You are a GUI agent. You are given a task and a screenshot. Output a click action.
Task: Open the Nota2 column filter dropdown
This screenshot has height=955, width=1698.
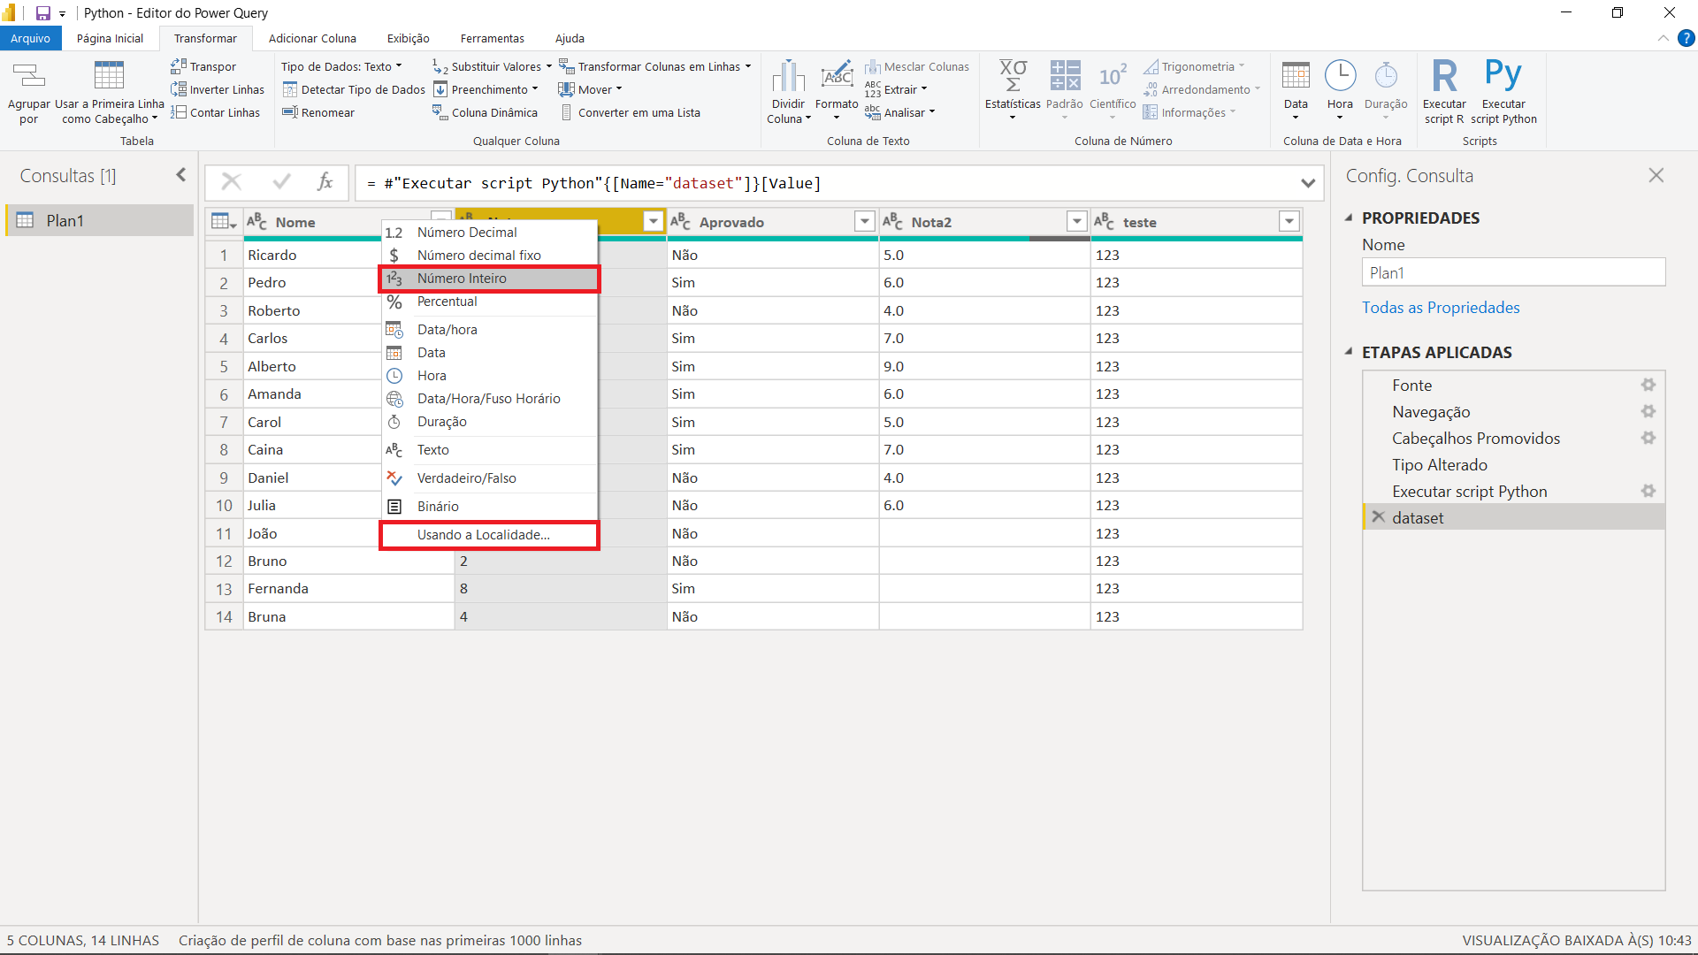click(x=1076, y=222)
